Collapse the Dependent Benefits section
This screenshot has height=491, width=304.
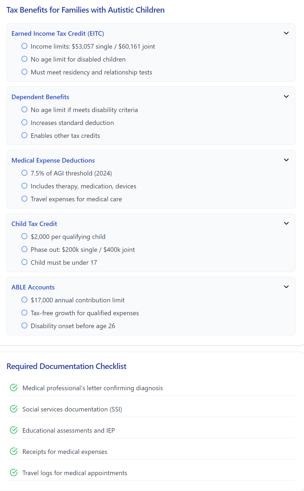[x=286, y=96]
